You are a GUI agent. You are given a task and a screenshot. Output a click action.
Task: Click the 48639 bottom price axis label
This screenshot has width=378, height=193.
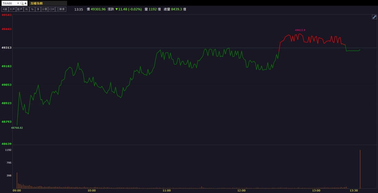pyautogui.click(x=6, y=144)
